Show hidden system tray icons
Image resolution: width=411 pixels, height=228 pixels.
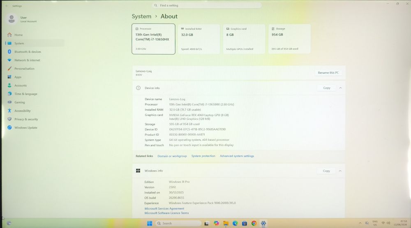tap(360, 223)
